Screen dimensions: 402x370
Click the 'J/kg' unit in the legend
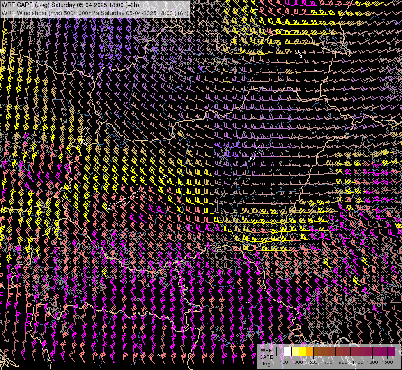click(x=266, y=364)
